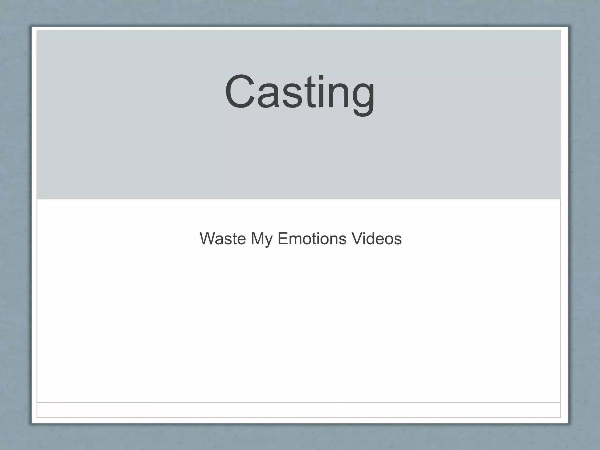Click blank white area below the subtitle
600x450 pixels.
coord(299,322)
